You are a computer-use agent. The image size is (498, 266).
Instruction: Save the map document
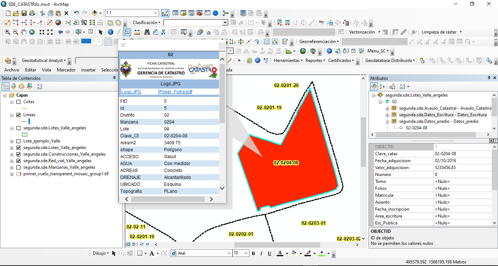(x=24, y=13)
